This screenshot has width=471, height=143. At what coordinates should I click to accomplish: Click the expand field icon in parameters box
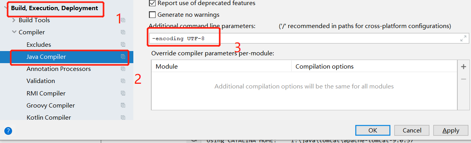click(x=463, y=39)
